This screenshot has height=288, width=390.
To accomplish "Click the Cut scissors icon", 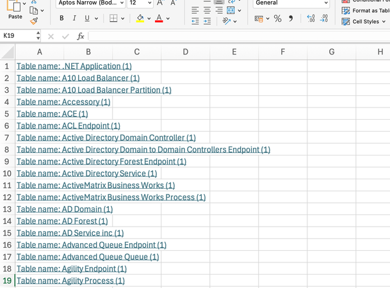I will tap(34, 2).
